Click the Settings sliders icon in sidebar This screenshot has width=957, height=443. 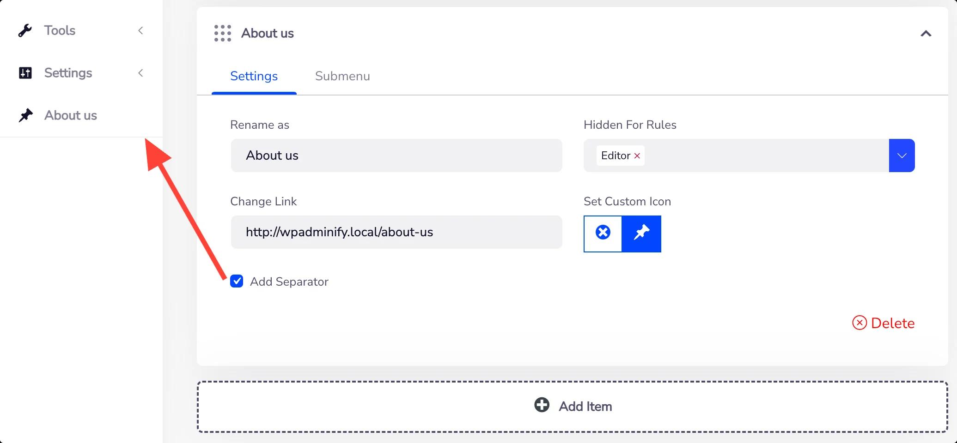coord(25,73)
